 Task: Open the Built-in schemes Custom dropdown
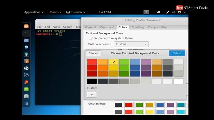click(131, 44)
